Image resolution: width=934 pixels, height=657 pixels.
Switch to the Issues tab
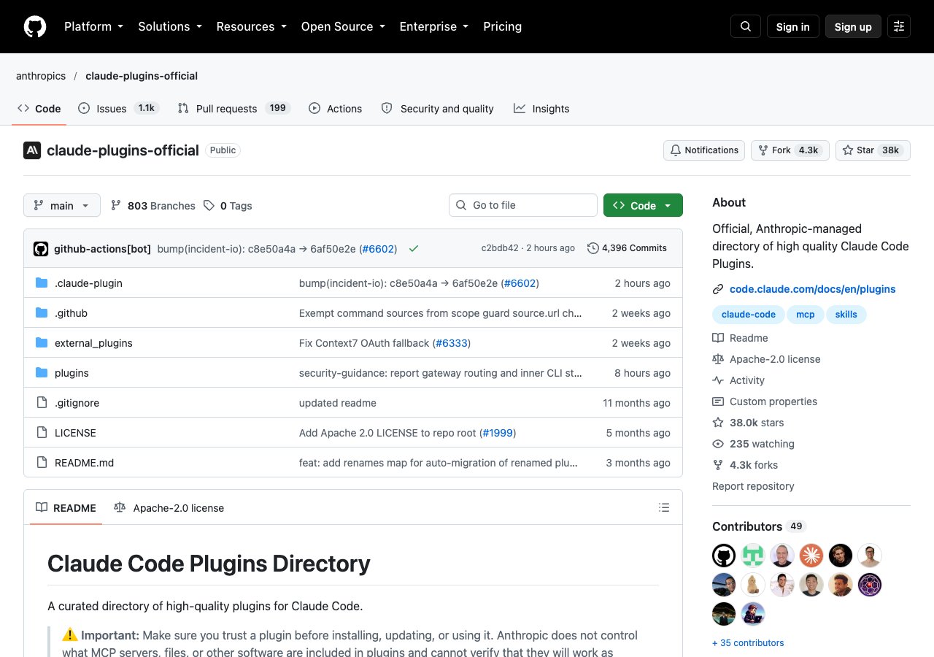[118, 108]
